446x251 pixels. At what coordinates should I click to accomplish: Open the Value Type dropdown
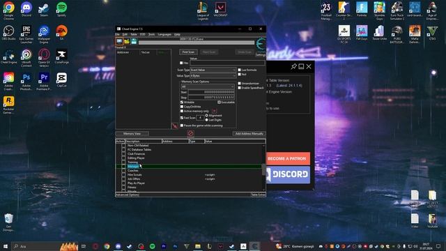(213, 76)
